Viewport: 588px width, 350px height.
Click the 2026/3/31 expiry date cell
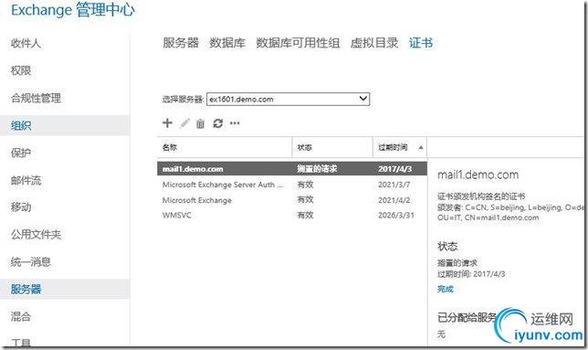pyautogui.click(x=396, y=216)
